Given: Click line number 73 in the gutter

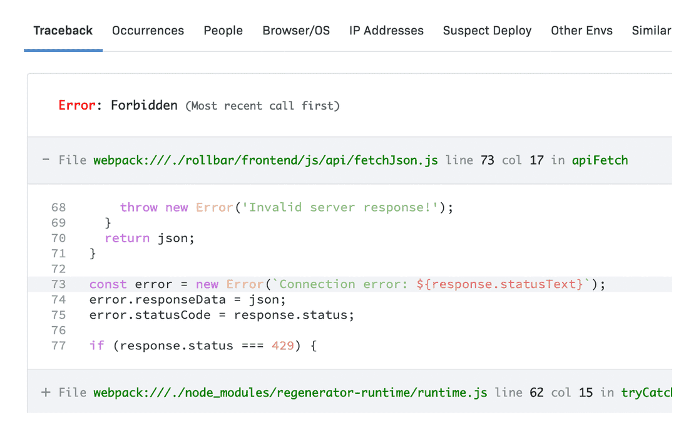Looking at the screenshot, I should click(58, 284).
